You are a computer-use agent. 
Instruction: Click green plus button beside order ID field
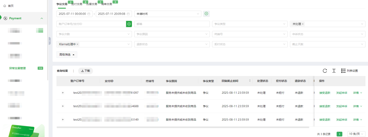129,24
